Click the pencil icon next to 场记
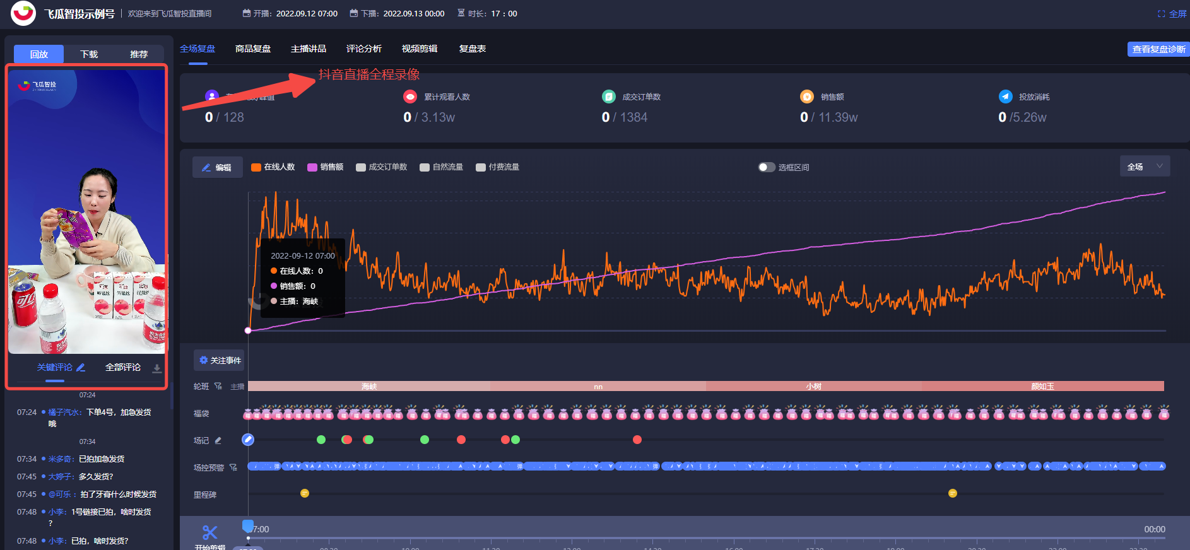 218,440
